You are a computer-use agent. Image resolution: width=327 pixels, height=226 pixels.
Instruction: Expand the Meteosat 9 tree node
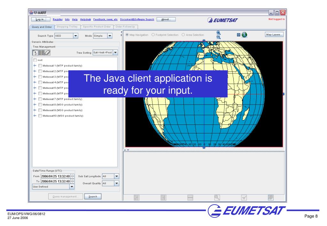[x=35, y=110]
